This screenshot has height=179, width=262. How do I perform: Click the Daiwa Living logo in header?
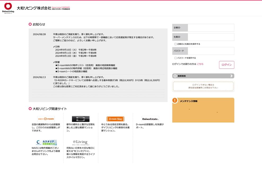pyautogui.click(x=8, y=8)
